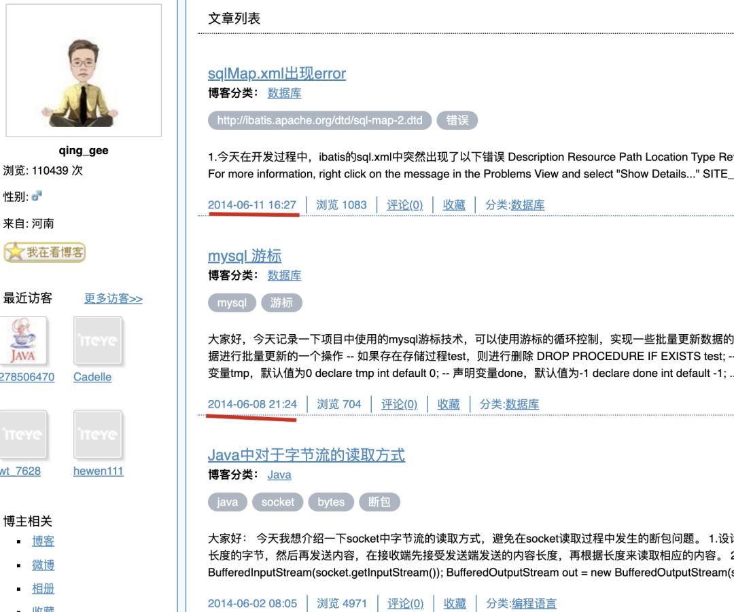Click 收藏 under mysql 游标 article
Viewport: 734px width, 612px height.
pos(449,404)
